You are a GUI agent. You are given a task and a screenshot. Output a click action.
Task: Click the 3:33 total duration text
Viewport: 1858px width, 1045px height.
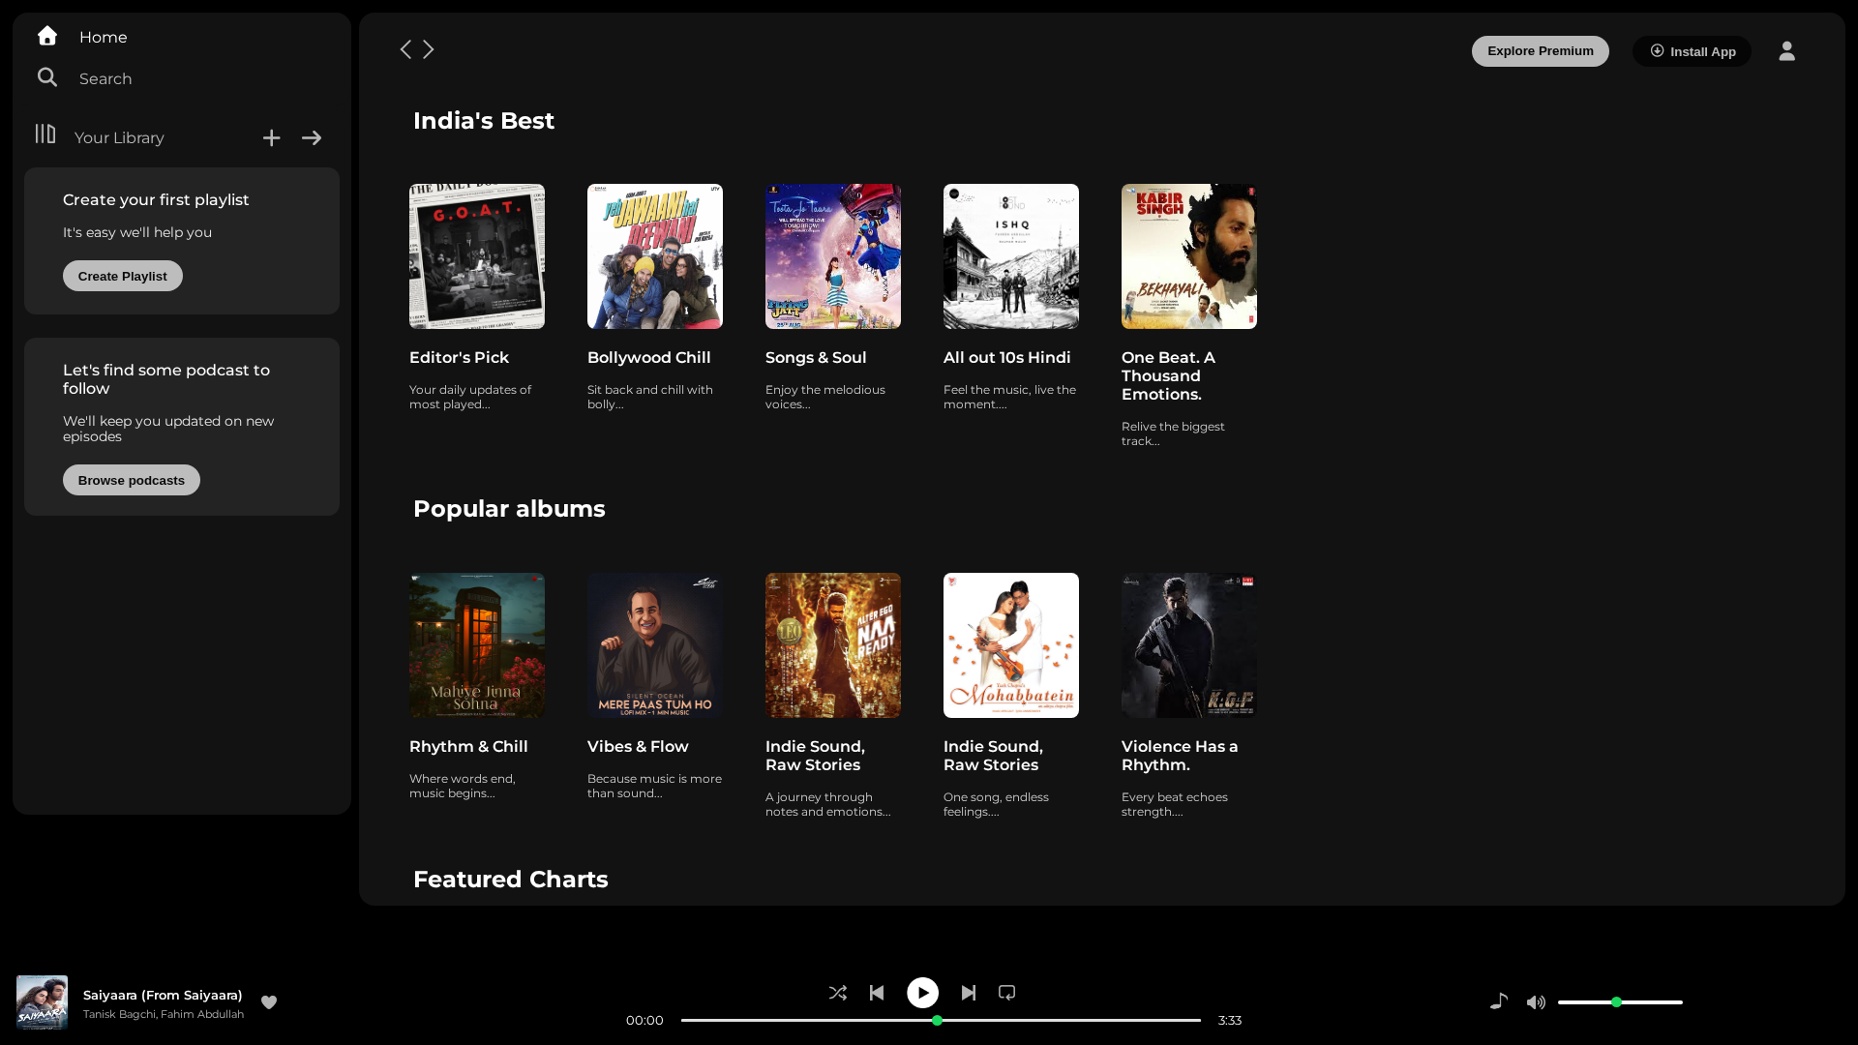[x=1230, y=1020]
